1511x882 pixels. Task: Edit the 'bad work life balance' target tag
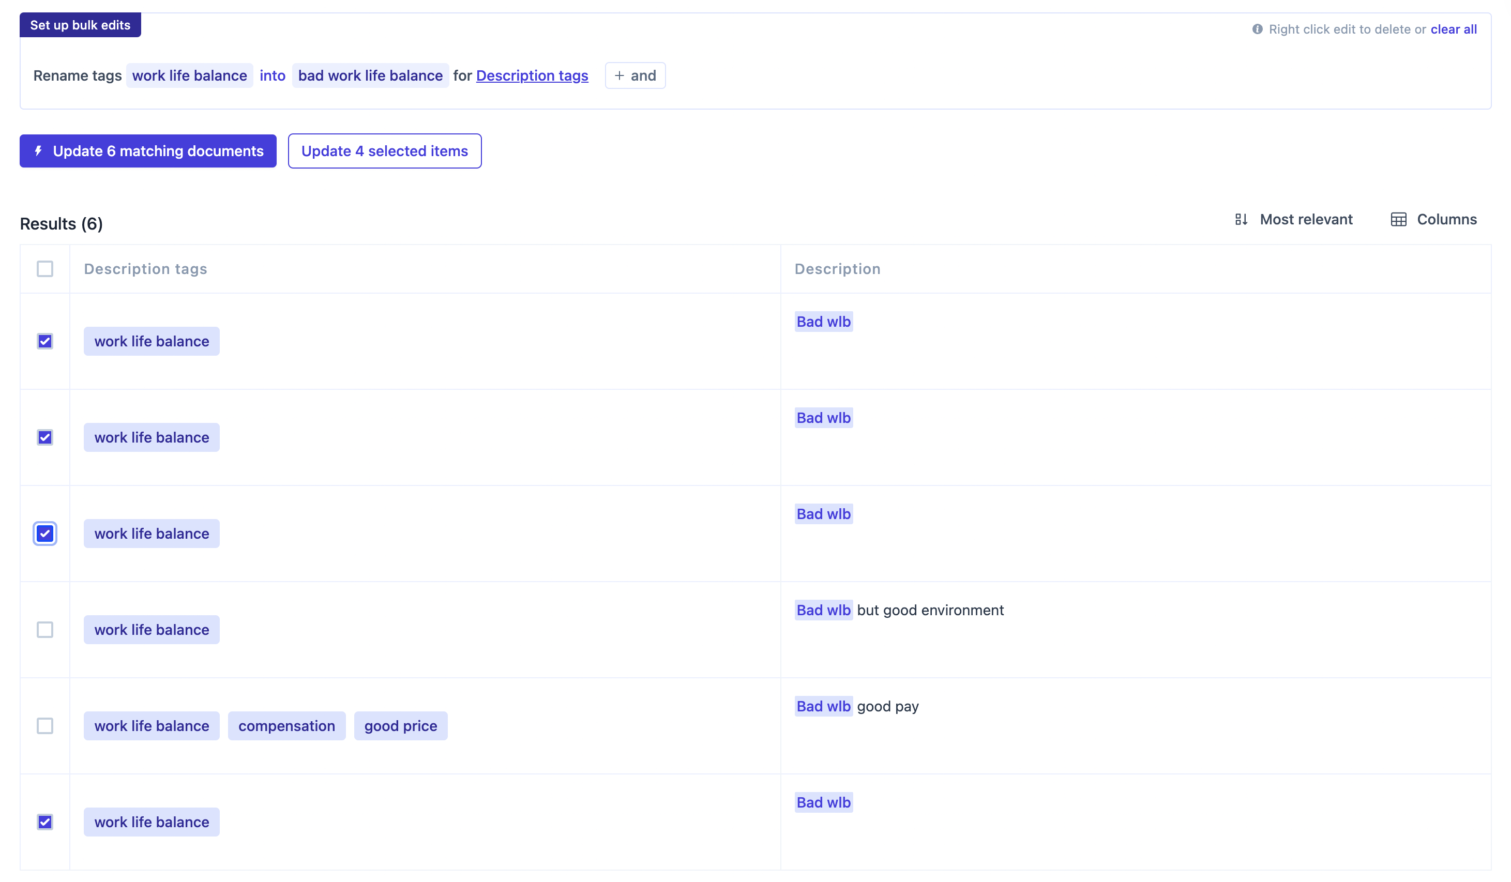pos(370,75)
